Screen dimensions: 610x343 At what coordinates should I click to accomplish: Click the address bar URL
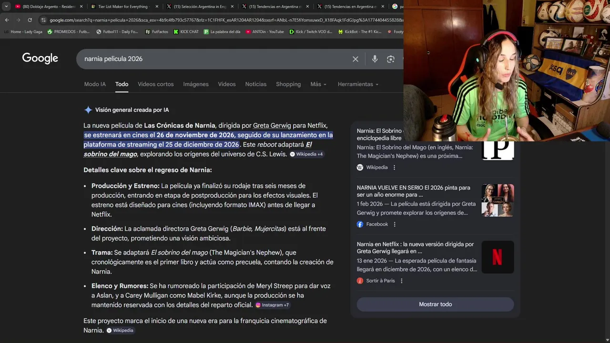(x=225, y=20)
